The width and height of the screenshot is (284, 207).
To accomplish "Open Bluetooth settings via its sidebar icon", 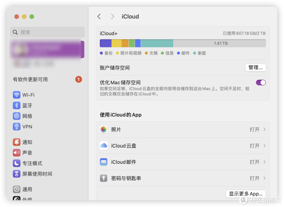I will (x=17, y=105).
